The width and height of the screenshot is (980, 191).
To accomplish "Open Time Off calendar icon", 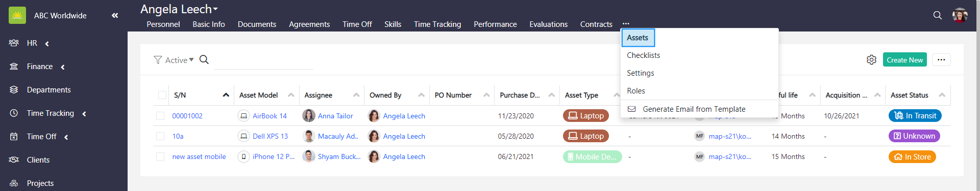I will 14,137.
